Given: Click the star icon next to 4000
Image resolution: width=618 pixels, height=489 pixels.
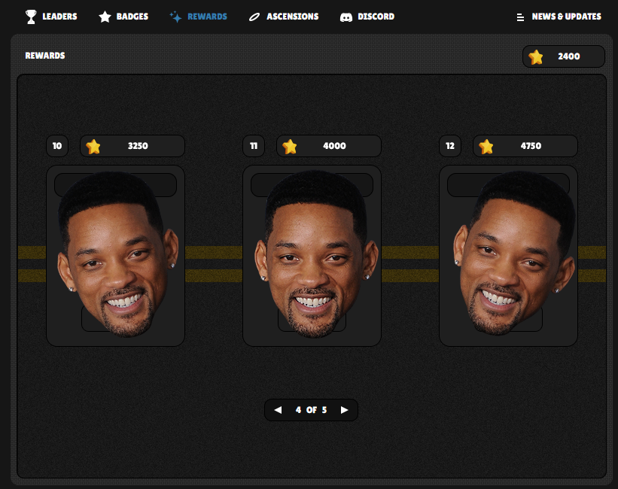Looking at the screenshot, I should [289, 147].
